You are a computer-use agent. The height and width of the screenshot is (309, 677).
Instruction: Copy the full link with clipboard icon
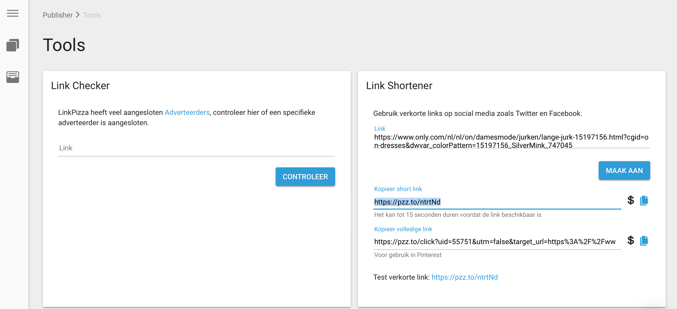(x=644, y=241)
